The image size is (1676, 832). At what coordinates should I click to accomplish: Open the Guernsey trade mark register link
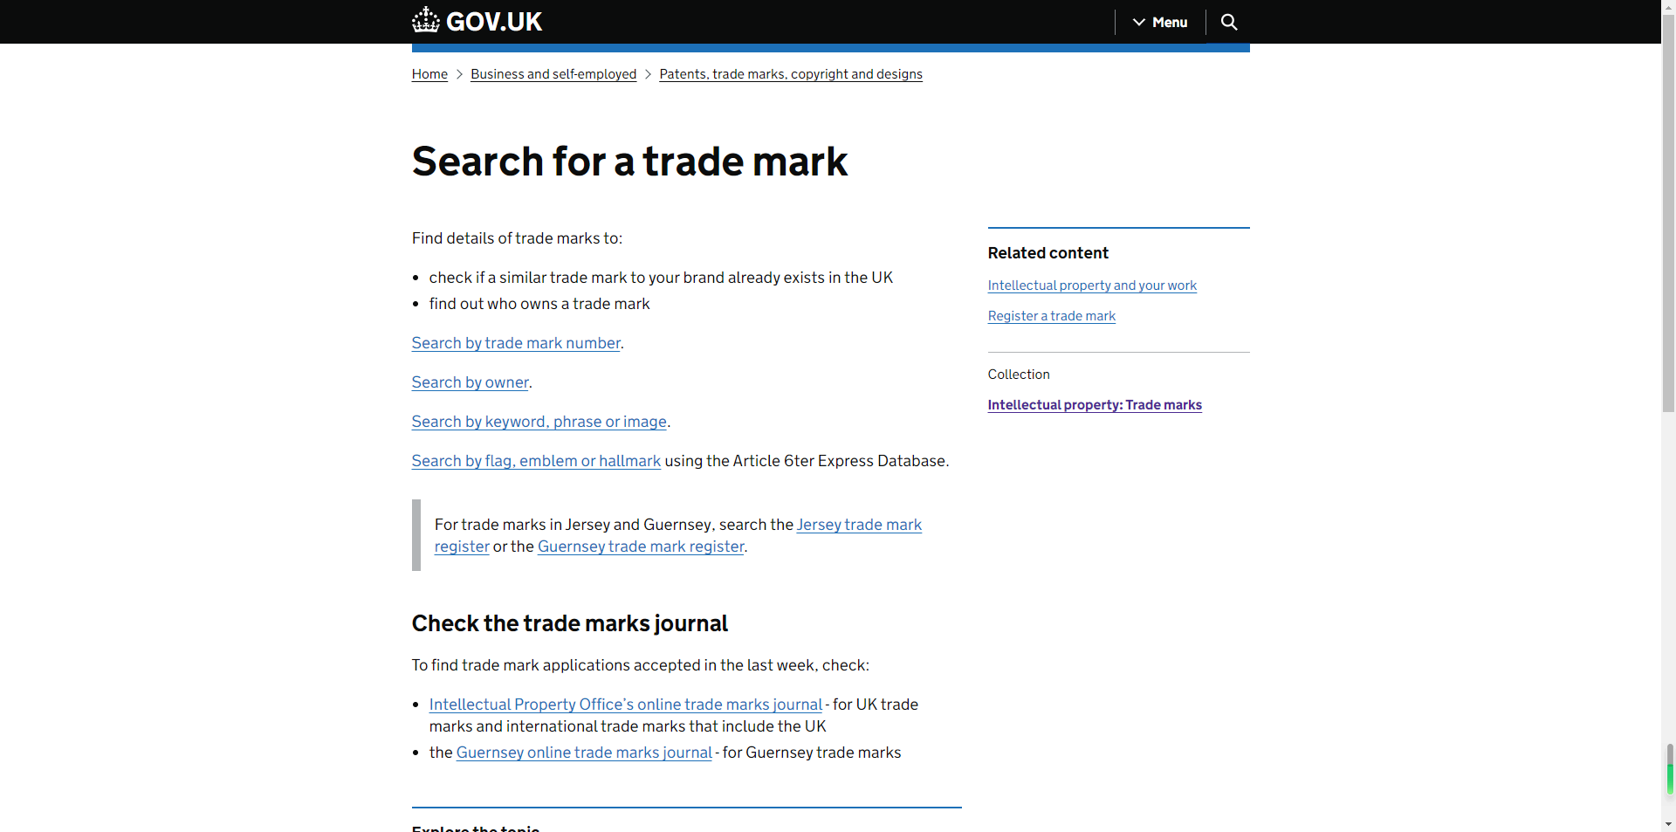tap(641, 547)
